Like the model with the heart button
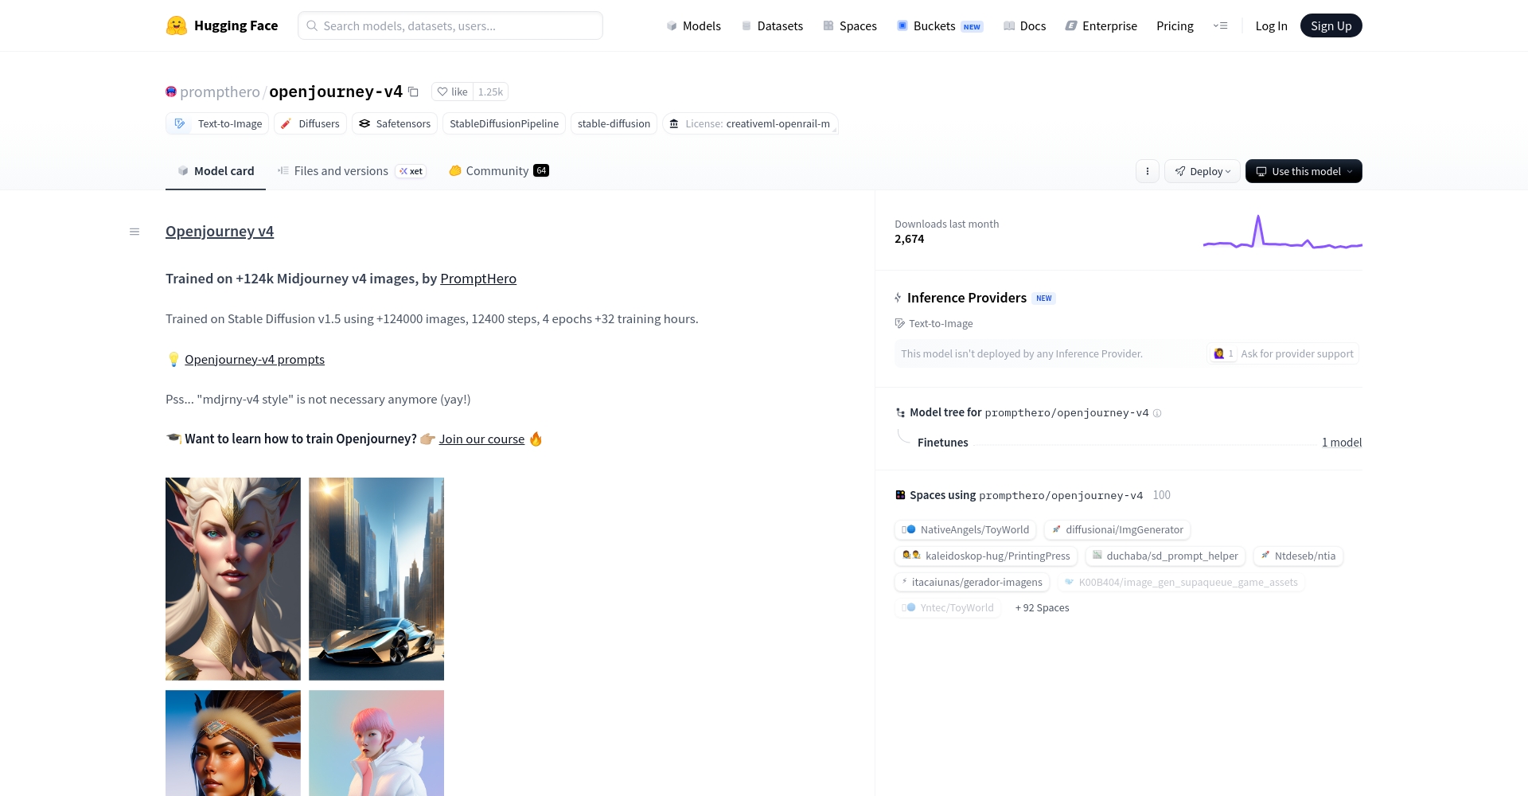1528x796 pixels. [x=452, y=92]
